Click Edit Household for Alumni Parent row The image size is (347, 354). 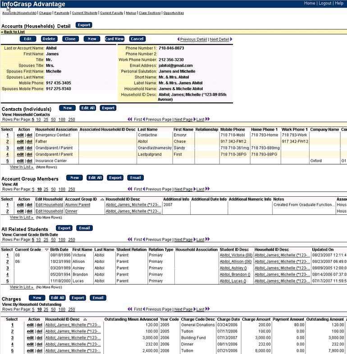(x=49, y=205)
